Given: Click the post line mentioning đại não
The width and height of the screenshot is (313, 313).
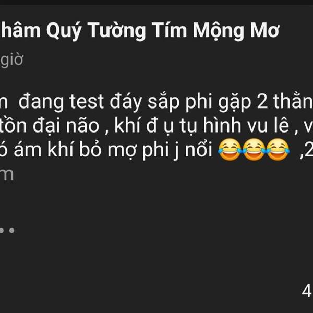Looking at the screenshot, I should pos(156,126).
